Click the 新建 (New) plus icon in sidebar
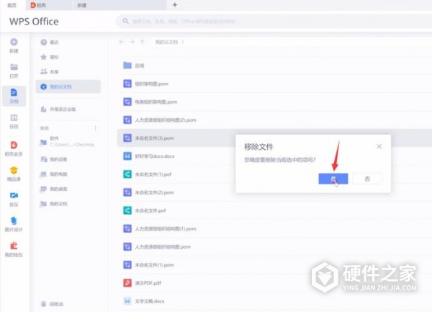Image resolution: width=432 pixels, height=312 pixels. click(x=14, y=43)
